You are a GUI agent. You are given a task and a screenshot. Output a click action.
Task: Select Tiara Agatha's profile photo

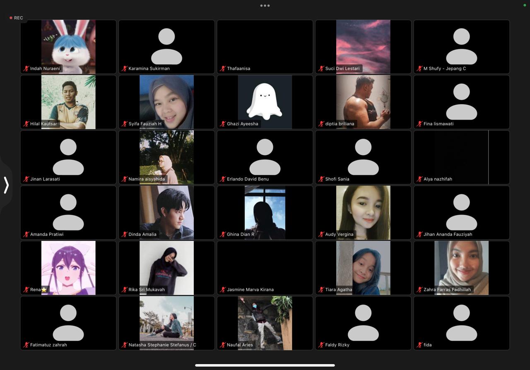(363, 268)
